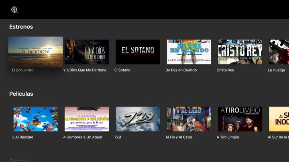Click the De Pez en Cuando title
This screenshot has width=289, height=162.
(x=181, y=70)
